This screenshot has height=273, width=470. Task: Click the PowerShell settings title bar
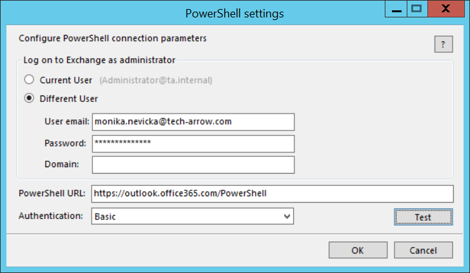[x=234, y=13]
